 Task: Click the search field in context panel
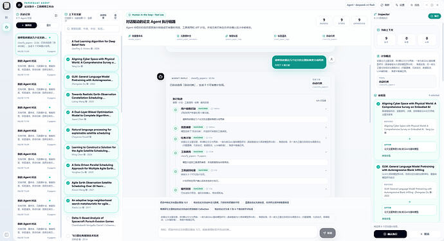92,28
